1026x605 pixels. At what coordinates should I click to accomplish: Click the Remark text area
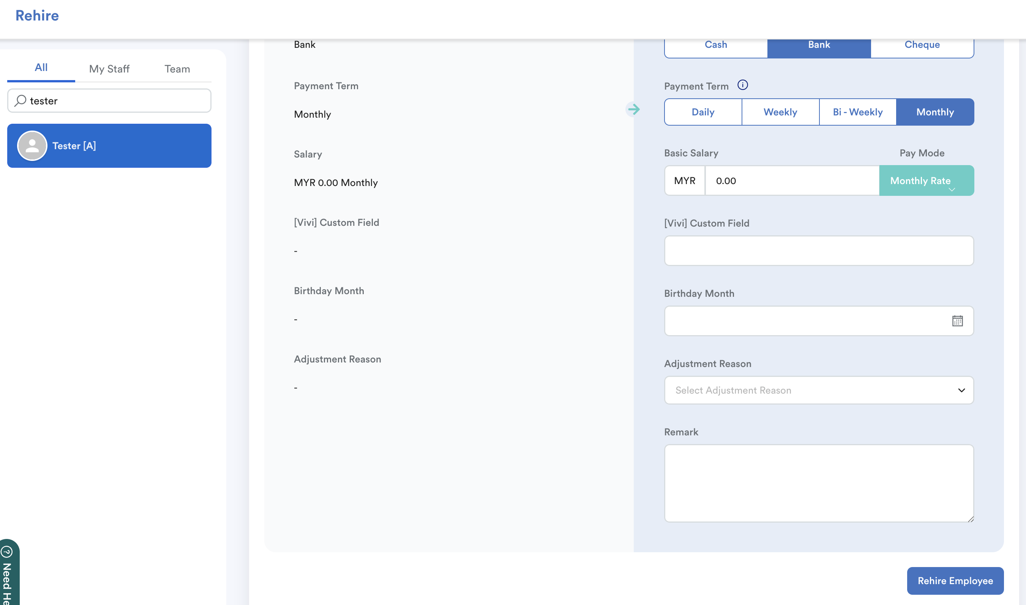(x=819, y=483)
